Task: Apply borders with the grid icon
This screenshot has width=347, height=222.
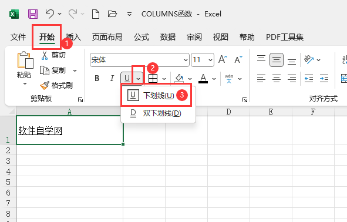Action: (x=153, y=78)
